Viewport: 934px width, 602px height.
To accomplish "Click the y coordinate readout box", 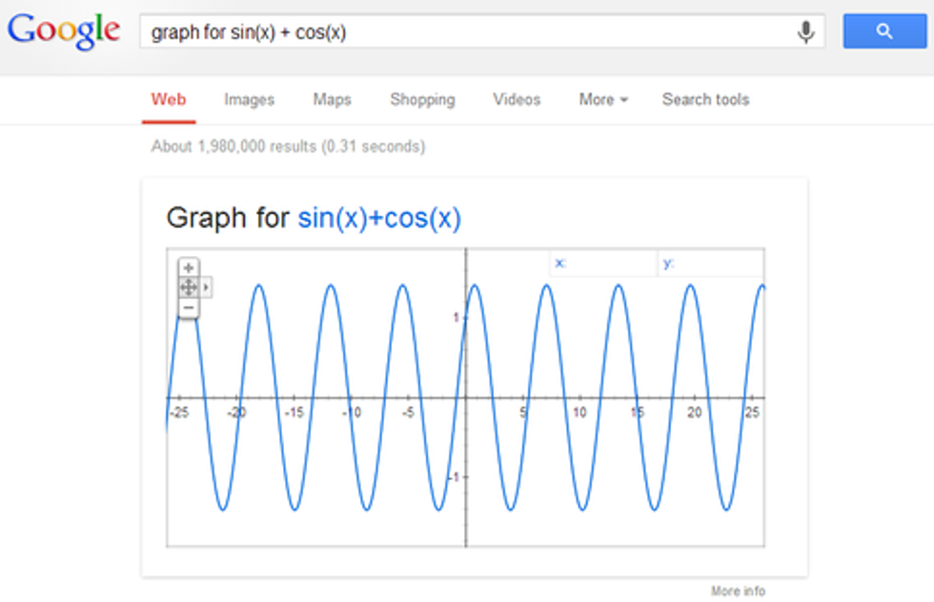I will coord(711,263).
